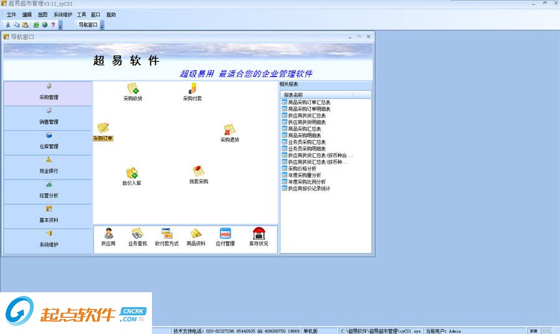Open the 视图 menu
The image size is (560, 334).
[x=42, y=15]
